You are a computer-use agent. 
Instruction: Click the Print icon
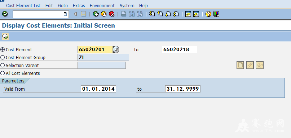pos(124,14)
